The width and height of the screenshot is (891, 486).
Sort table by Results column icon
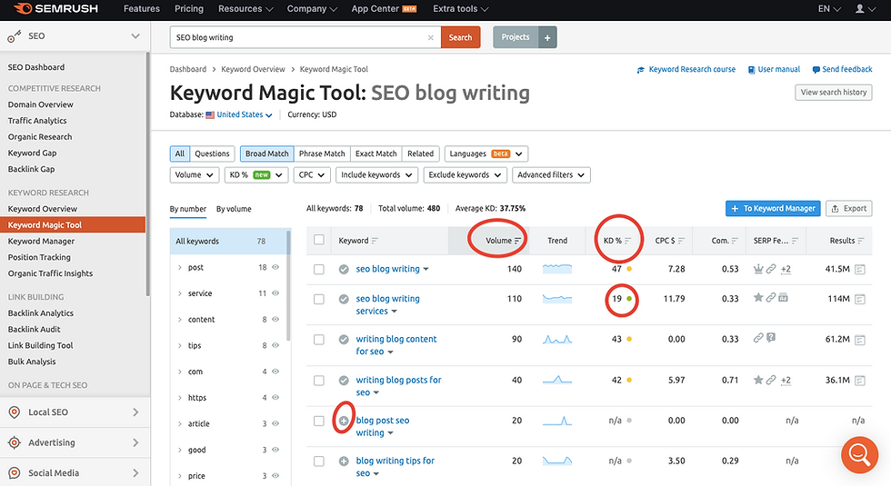(861, 241)
